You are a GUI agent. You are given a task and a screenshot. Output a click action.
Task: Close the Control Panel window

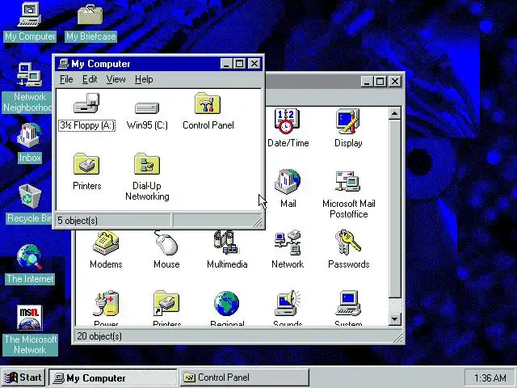(395, 81)
